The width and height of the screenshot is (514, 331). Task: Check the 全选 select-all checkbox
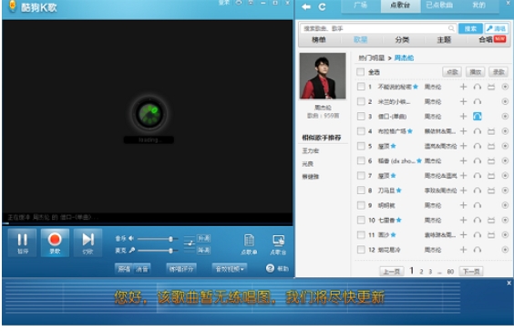tap(360, 72)
